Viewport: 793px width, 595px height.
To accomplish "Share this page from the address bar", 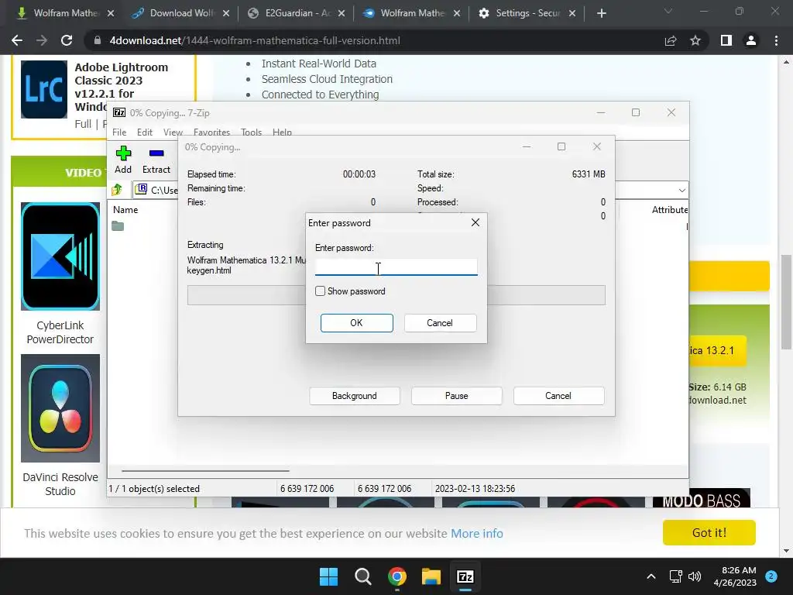I will coord(671,40).
